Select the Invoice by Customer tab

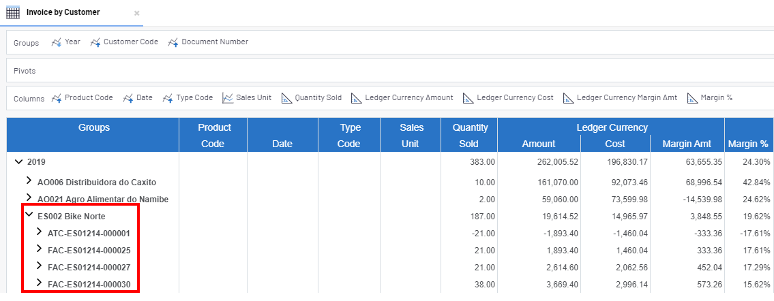[63, 13]
